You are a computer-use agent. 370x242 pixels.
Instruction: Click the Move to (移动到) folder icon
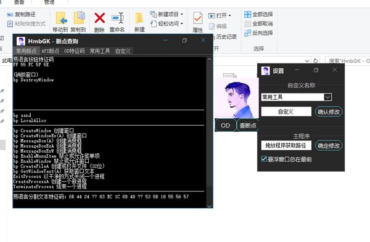click(61, 18)
